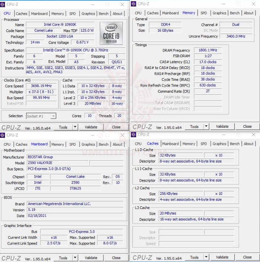
Task: Click the Z590 VALKYRIE model field
Action: [x=57, y=163]
